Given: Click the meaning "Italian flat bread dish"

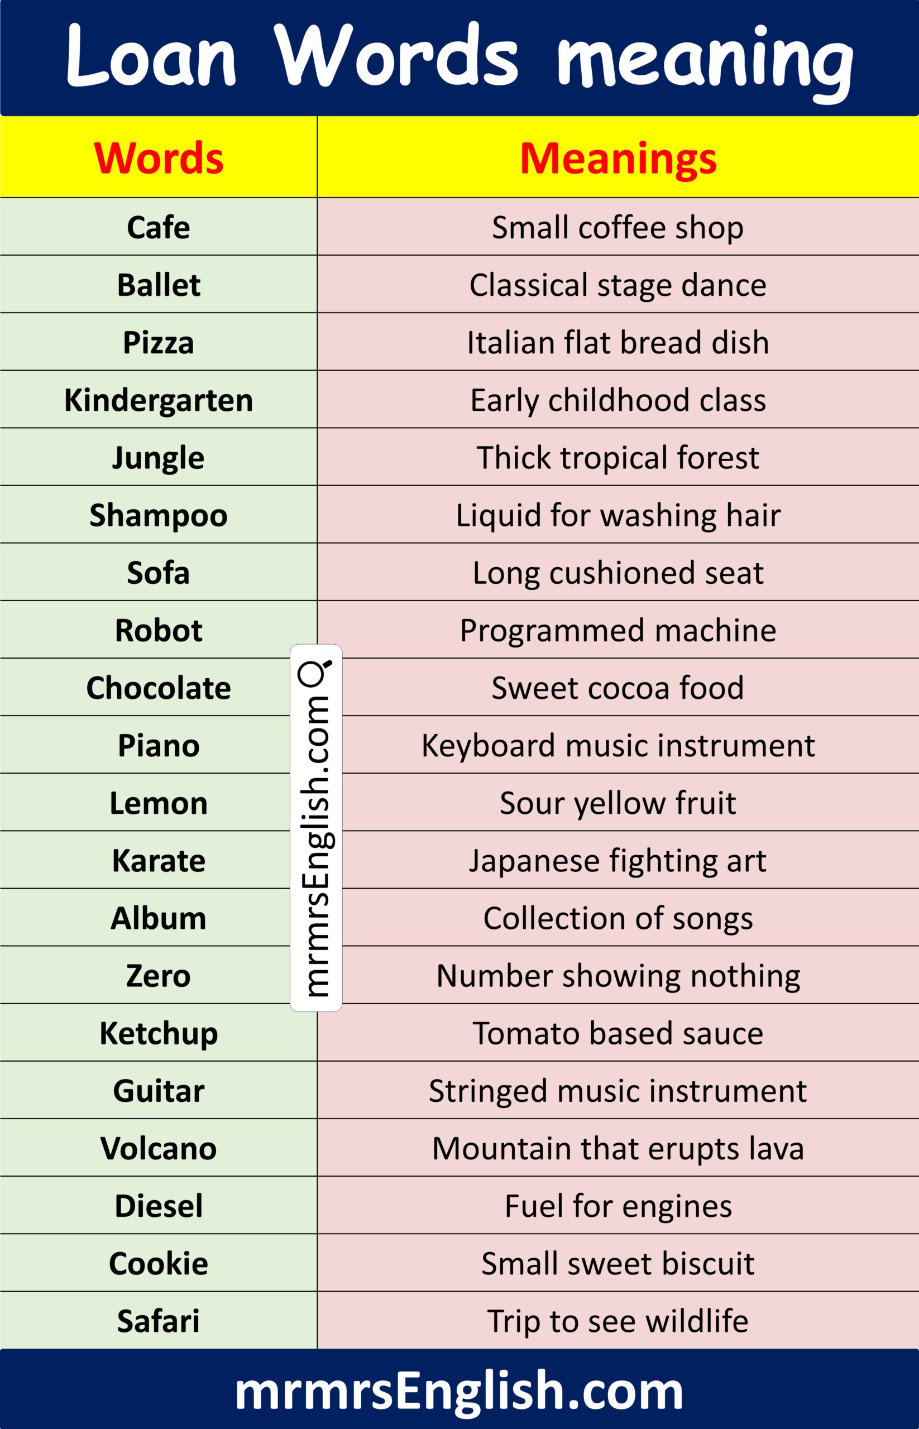Looking at the screenshot, I should 618,343.
